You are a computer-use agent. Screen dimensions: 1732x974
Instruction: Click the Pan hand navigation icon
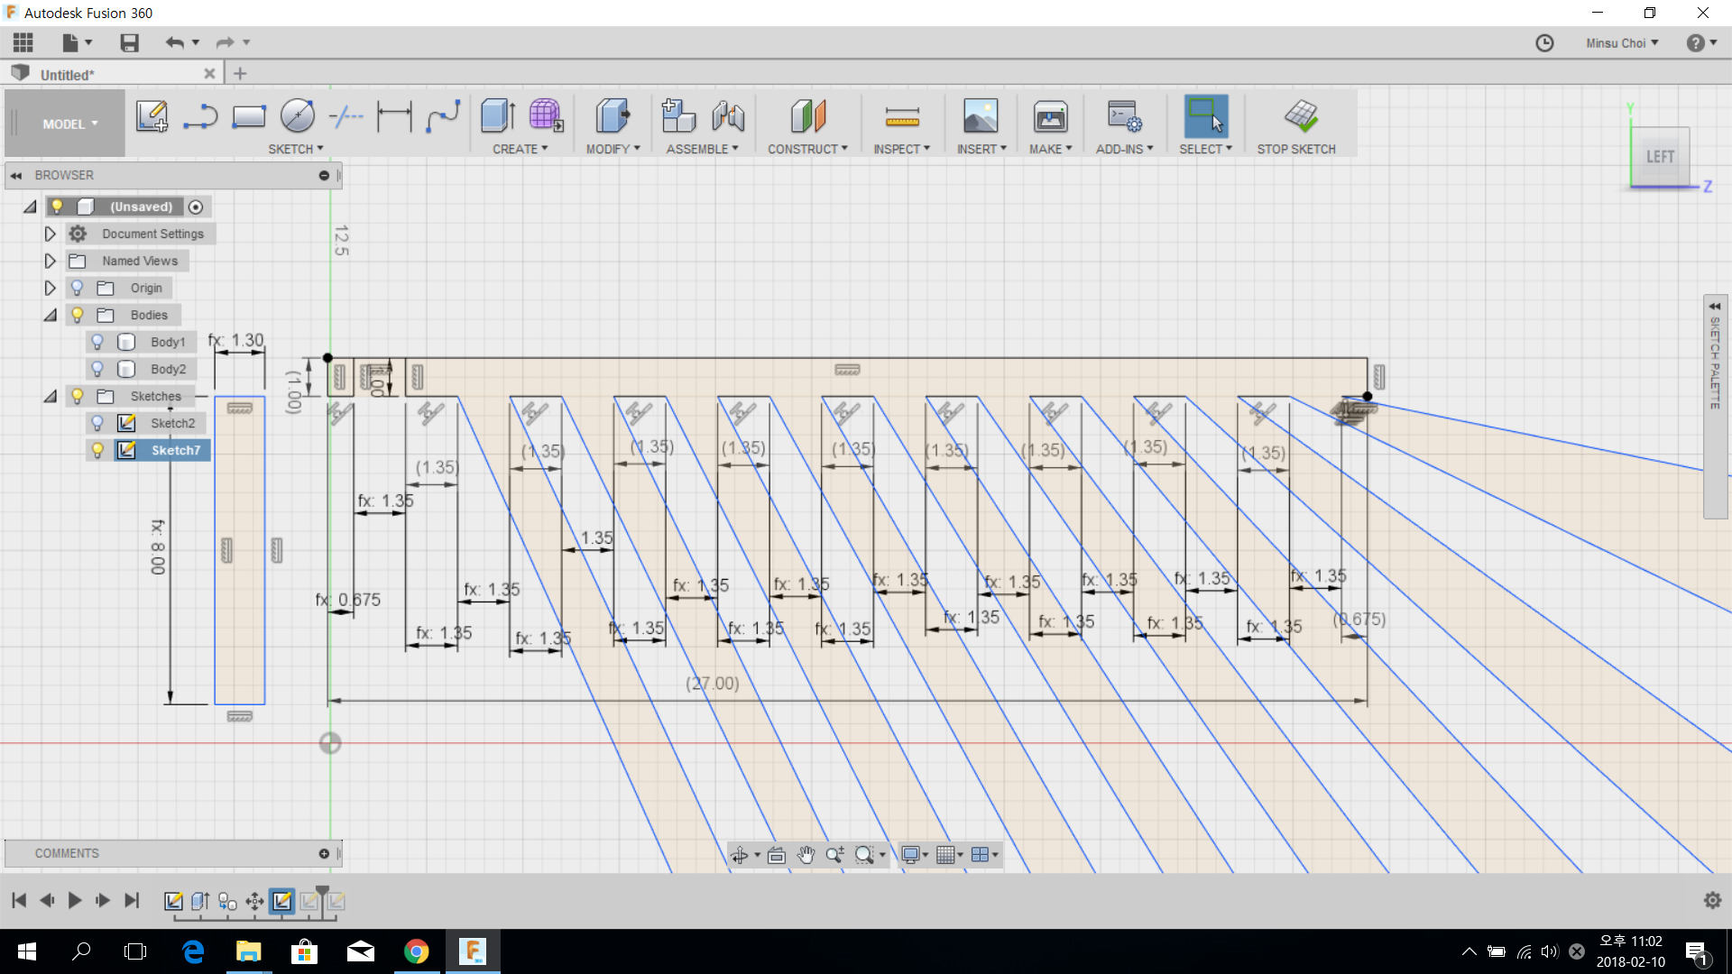click(x=806, y=854)
